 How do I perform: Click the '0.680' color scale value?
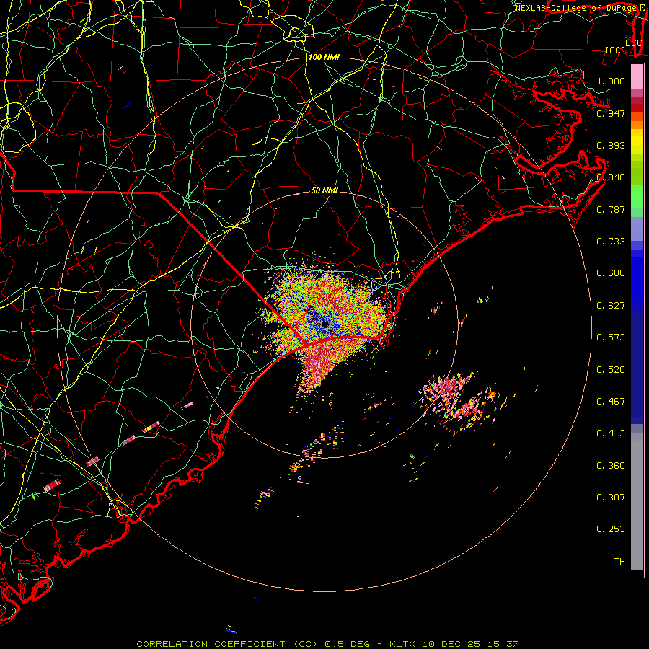611,273
